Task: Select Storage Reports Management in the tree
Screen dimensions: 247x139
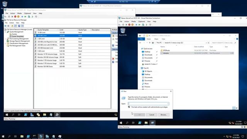Action: (x=20, y=41)
